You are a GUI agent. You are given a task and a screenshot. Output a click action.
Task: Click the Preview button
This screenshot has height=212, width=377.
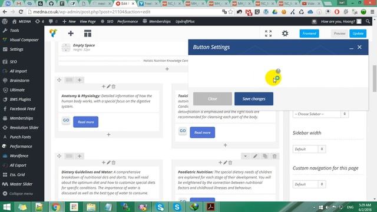339,34
